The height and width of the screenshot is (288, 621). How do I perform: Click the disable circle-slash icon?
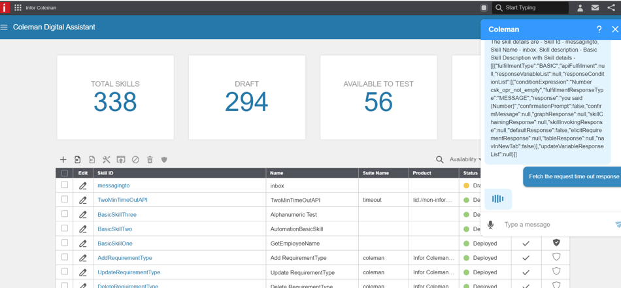(135, 159)
